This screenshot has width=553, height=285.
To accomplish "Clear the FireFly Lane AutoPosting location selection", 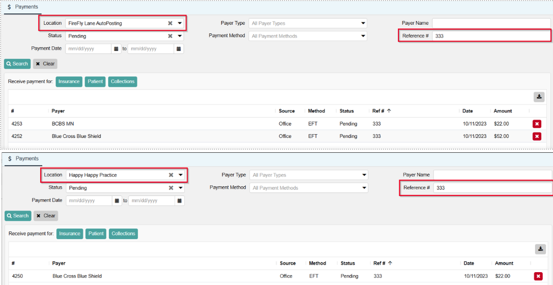I will tap(170, 23).
